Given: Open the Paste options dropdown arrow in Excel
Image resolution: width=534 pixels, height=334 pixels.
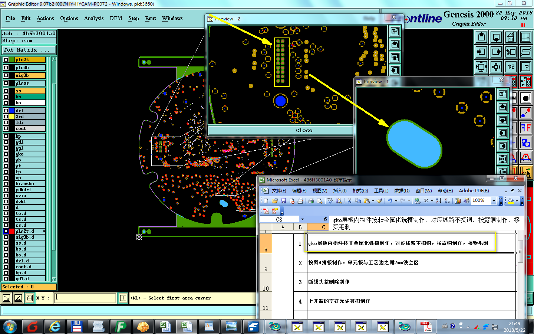Looking at the screenshot, I should [373, 201].
